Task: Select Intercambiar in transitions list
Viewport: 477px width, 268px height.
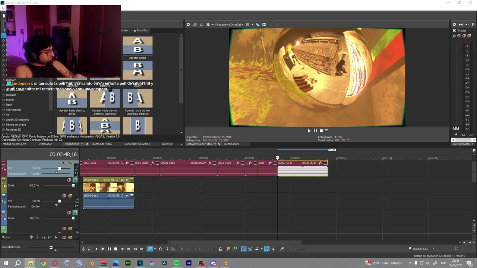Action: click(13, 110)
